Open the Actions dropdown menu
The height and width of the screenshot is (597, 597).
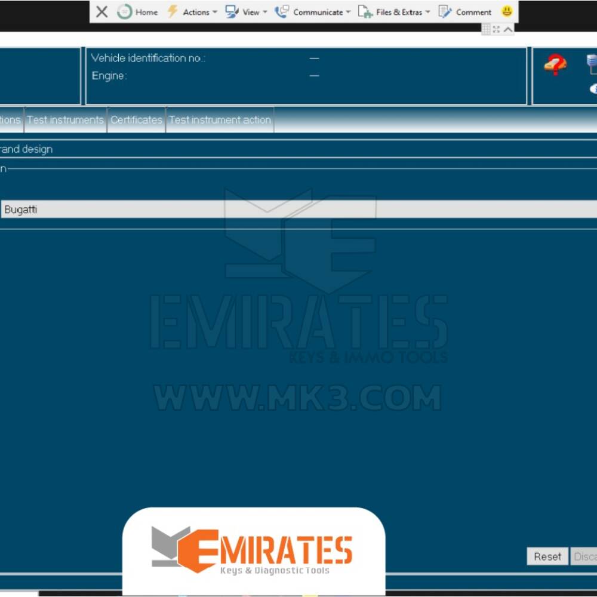pos(214,11)
